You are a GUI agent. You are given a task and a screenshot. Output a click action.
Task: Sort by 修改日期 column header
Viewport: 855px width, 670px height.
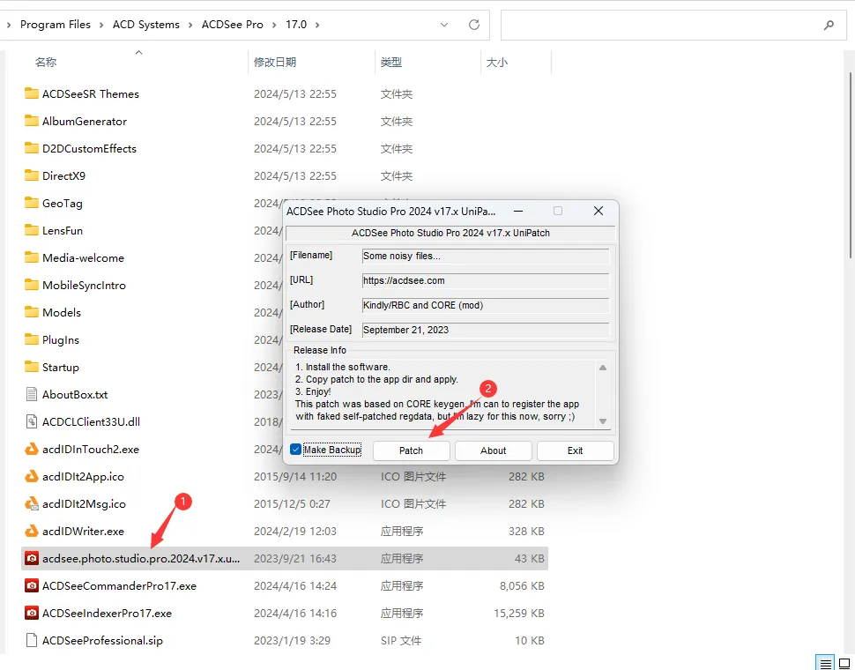(x=275, y=62)
